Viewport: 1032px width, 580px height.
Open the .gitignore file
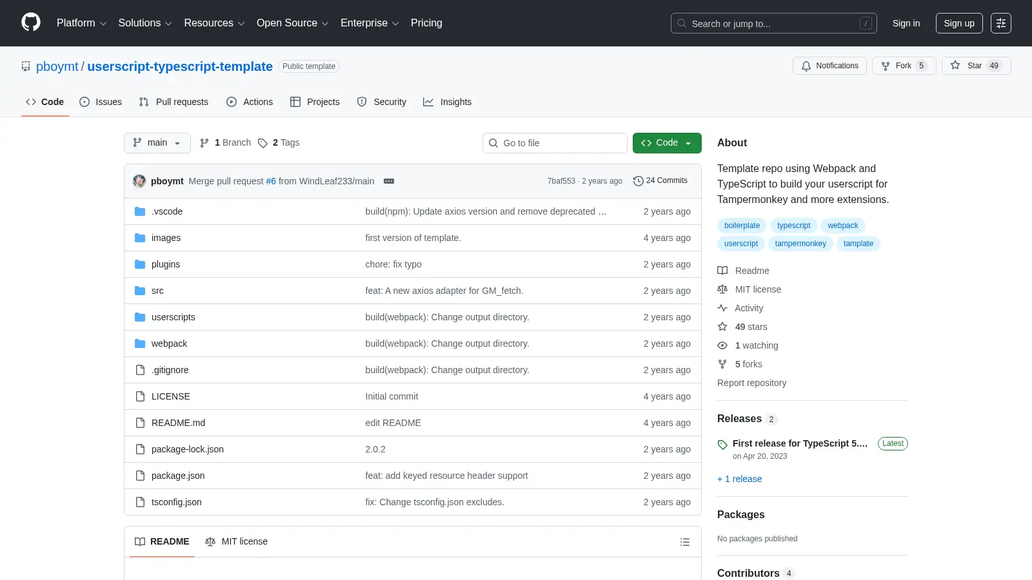170,370
